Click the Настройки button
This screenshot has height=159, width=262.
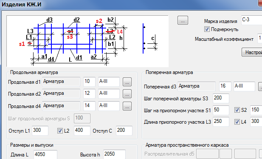[252, 52]
